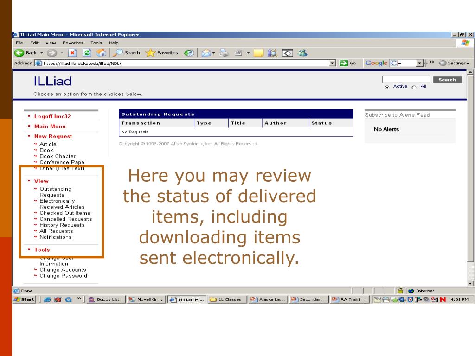Click the shield icon in system tray
The width and height of the screenshot is (475, 356).
click(x=411, y=299)
